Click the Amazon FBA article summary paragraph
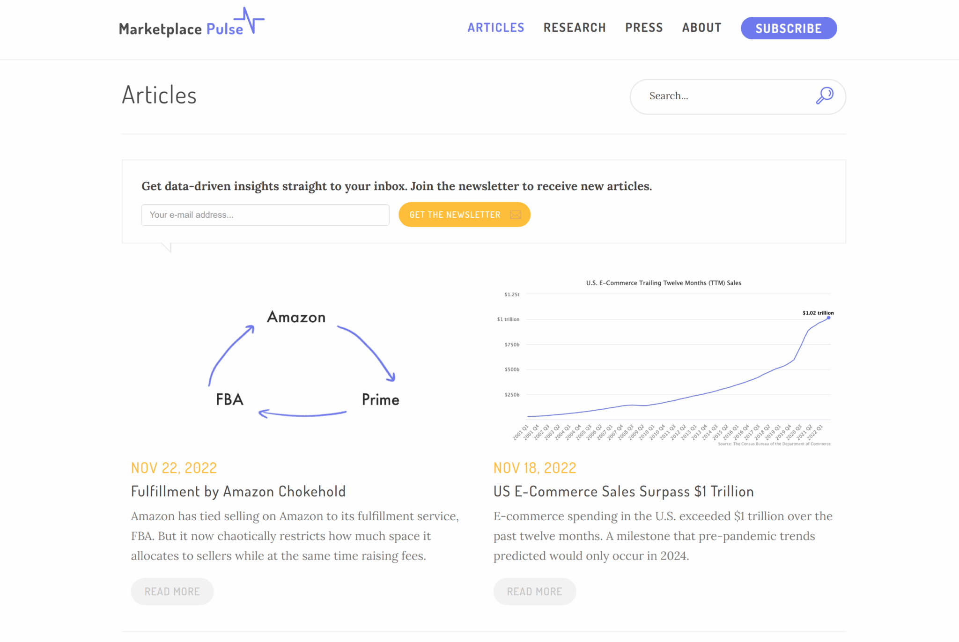 point(295,536)
